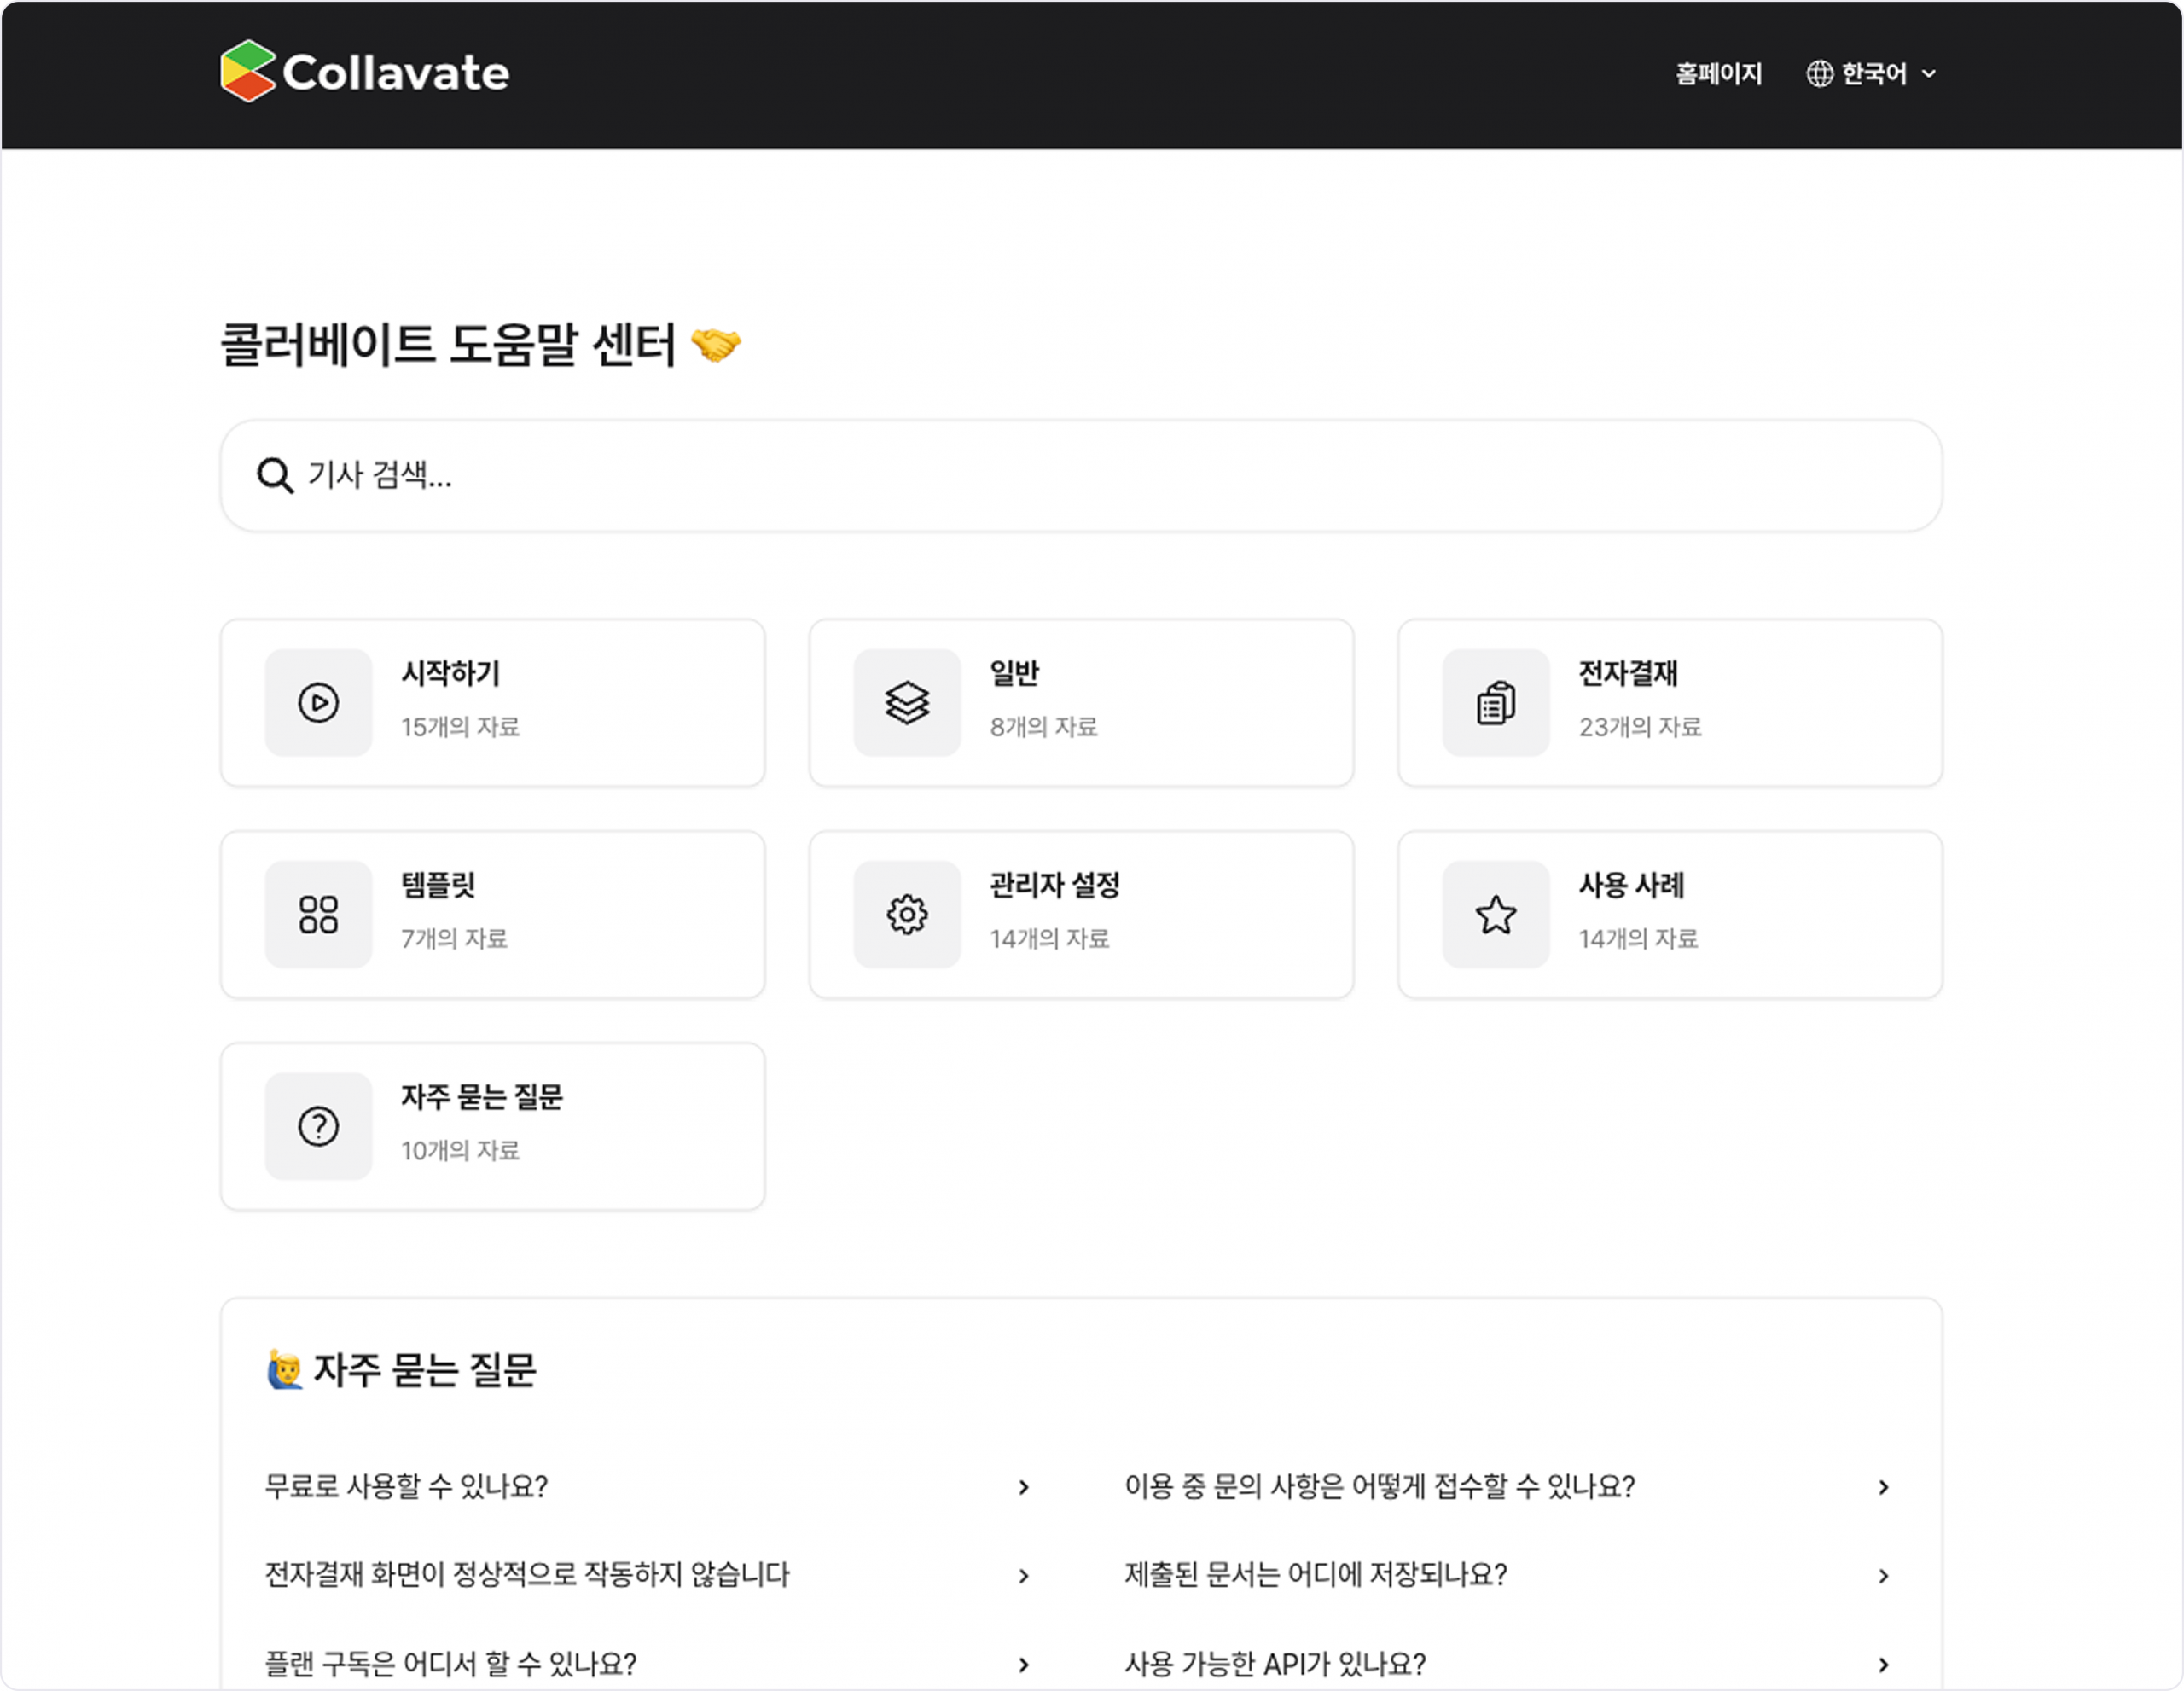Click the star icon in 사용 사례 card
The image size is (2184, 1691).
(1495, 914)
